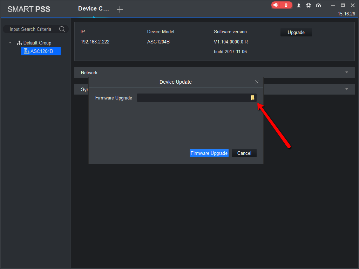Click the 15:16:26 clock text
The image size is (359, 269).
click(x=346, y=14)
